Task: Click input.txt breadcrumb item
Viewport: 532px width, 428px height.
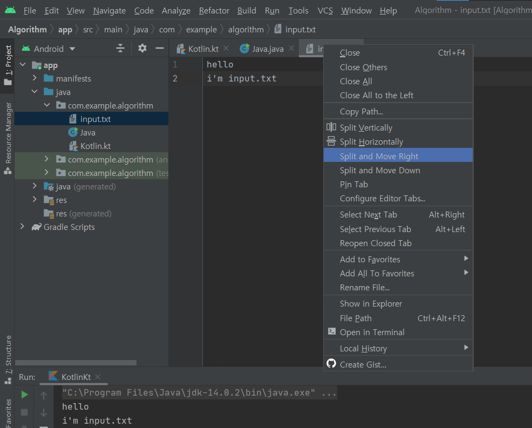Action: (x=295, y=30)
